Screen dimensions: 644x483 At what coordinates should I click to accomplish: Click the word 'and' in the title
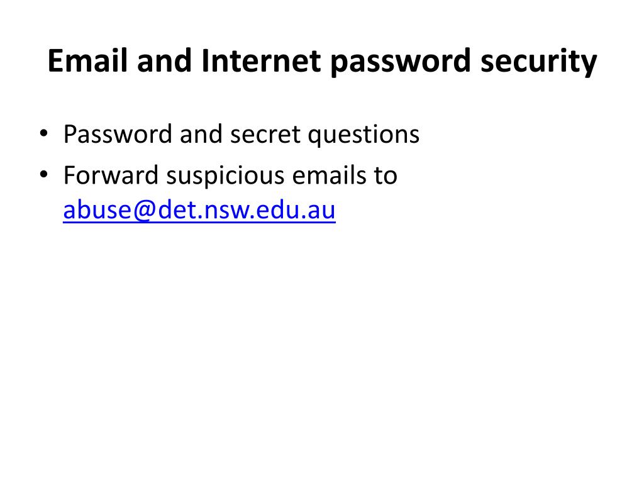[x=164, y=60]
